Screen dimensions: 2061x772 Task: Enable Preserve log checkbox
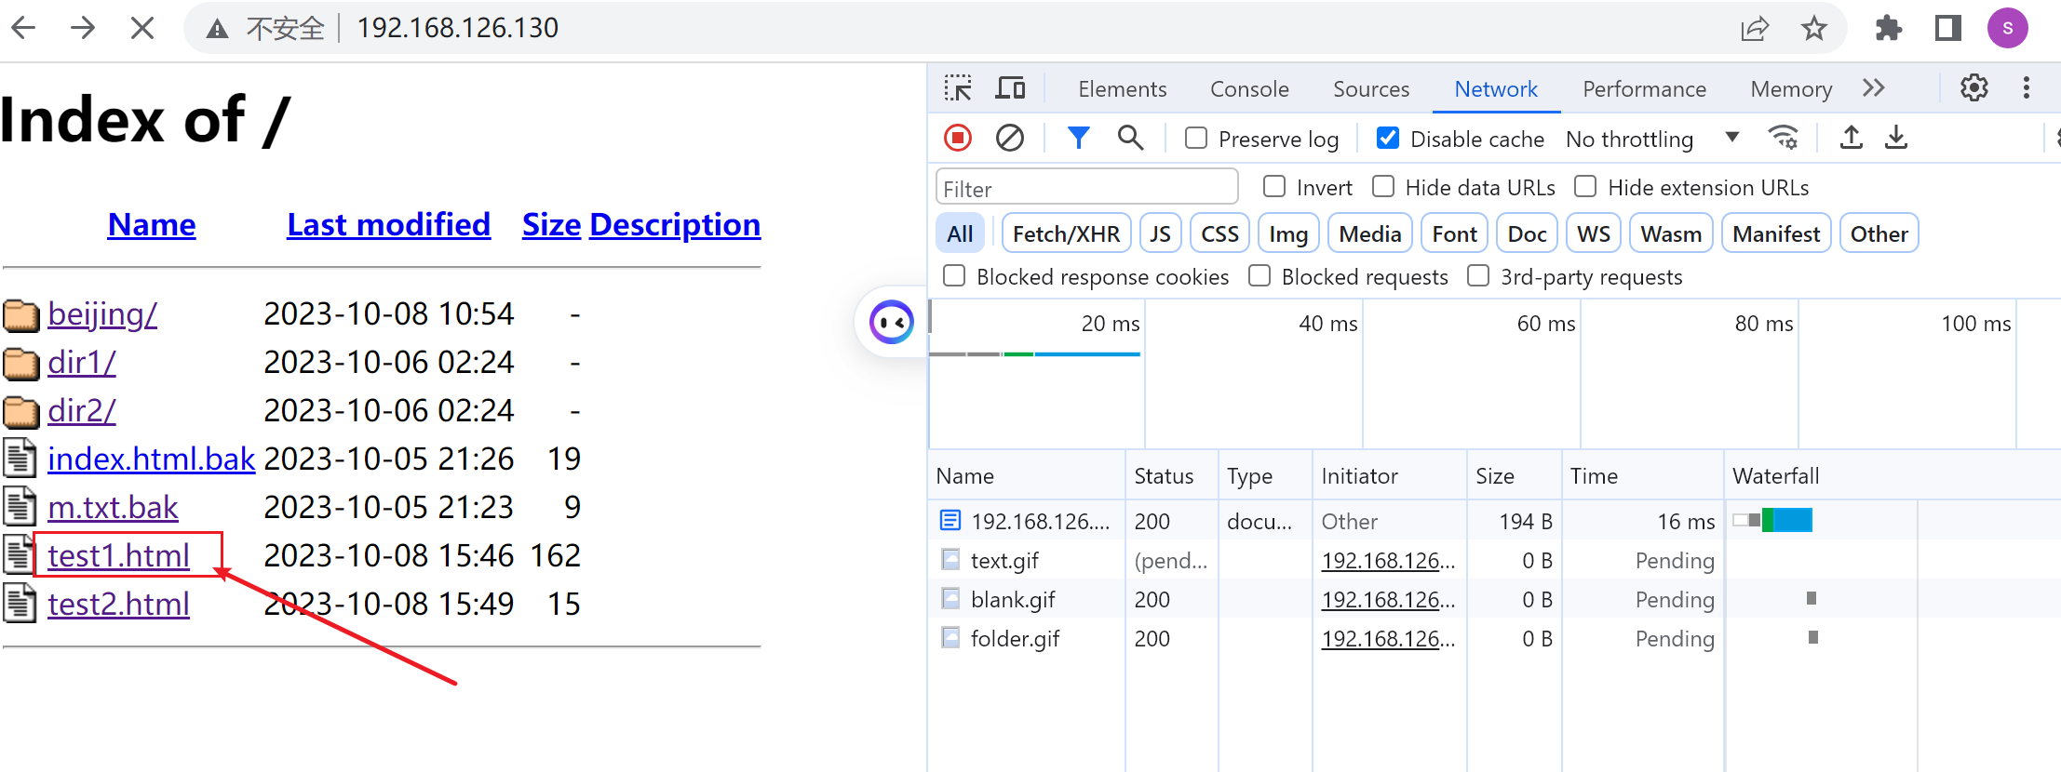1196,139
